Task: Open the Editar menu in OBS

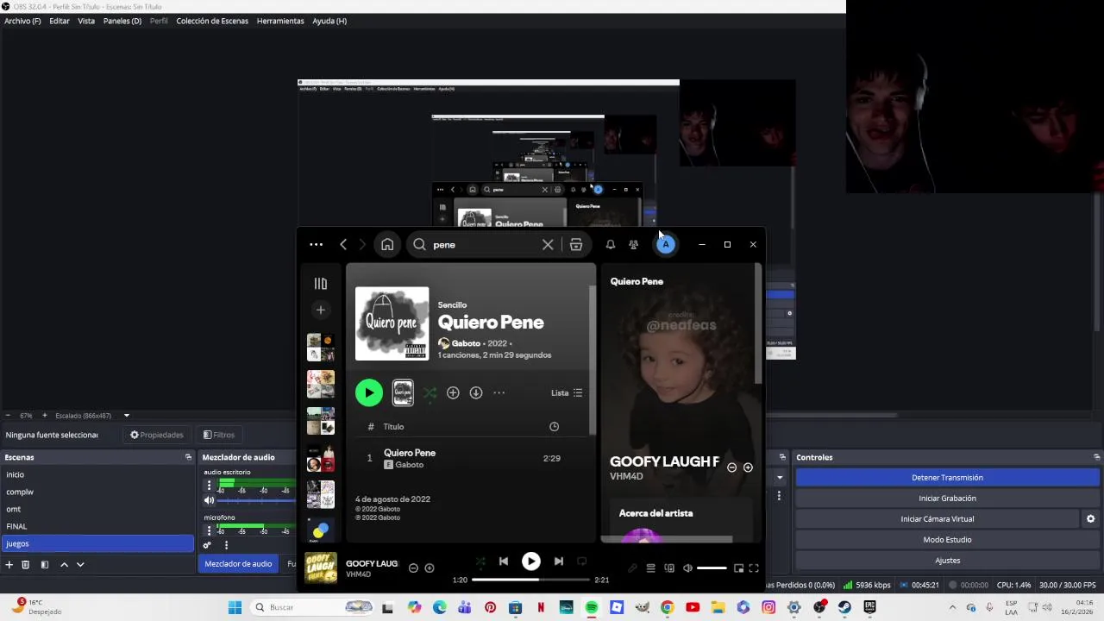Action: (60, 21)
